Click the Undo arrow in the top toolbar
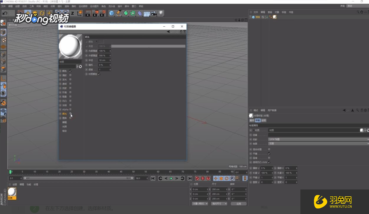The width and height of the screenshot is (369, 214). pos(5,13)
